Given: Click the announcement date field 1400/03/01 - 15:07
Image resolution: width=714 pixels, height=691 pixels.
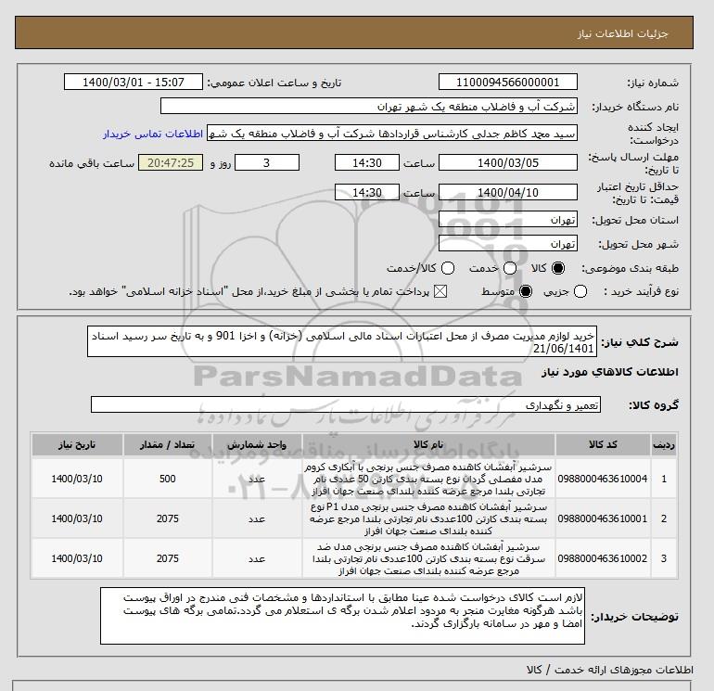Looking at the screenshot, I should (x=134, y=83).
